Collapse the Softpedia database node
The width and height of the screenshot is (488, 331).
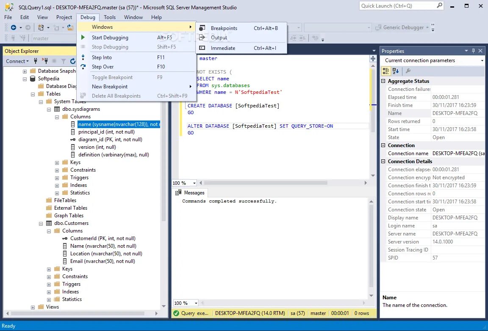25,79
